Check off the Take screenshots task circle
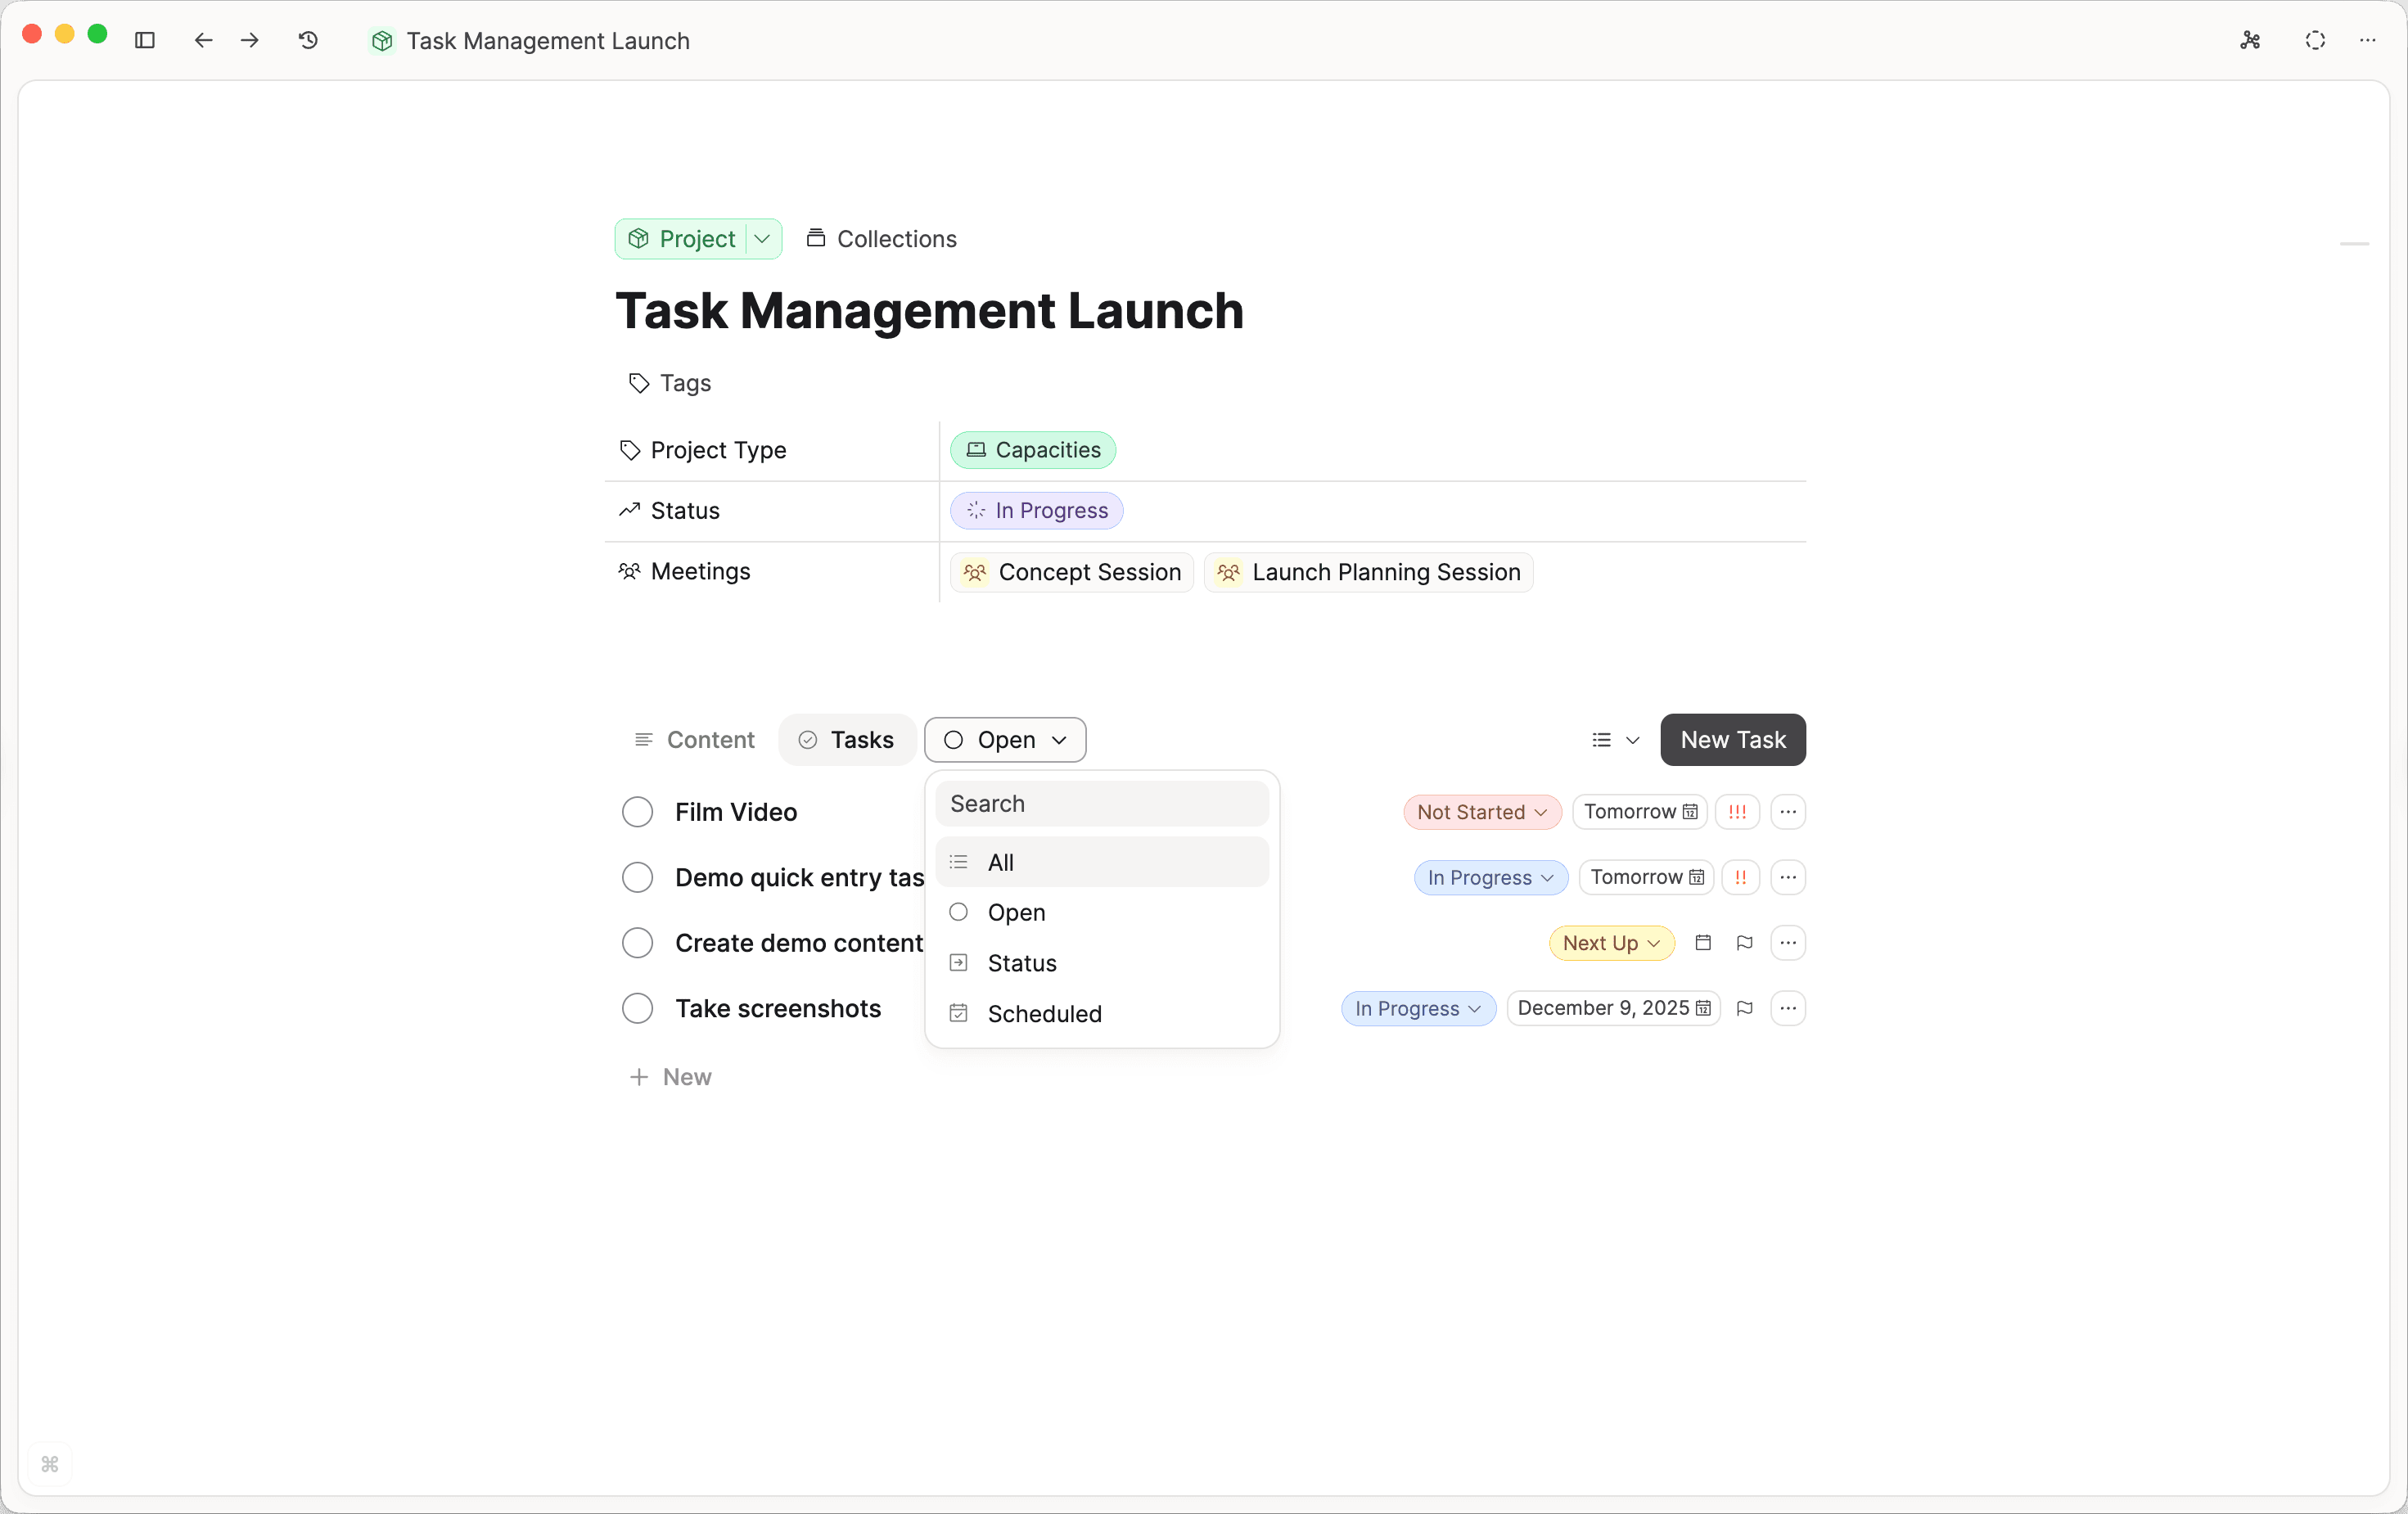2408x1514 pixels. [x=638, y=1008]
